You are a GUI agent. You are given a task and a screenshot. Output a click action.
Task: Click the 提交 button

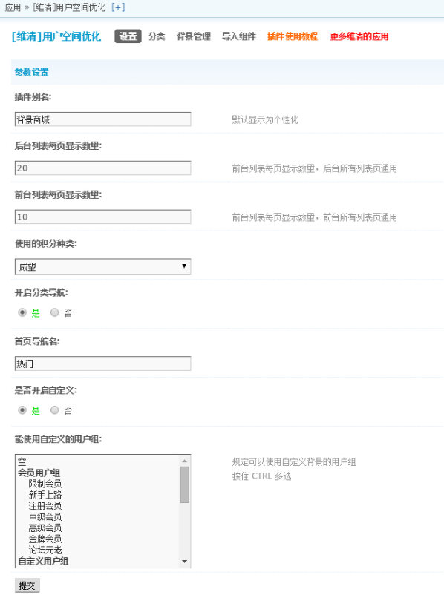tap(27, 585)
